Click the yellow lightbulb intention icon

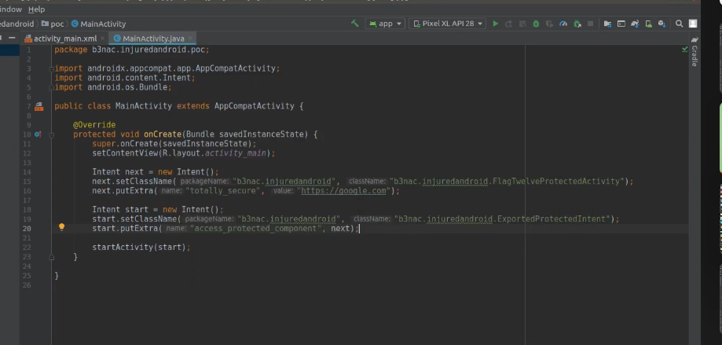pyautogui.click(x=61, y=227)
